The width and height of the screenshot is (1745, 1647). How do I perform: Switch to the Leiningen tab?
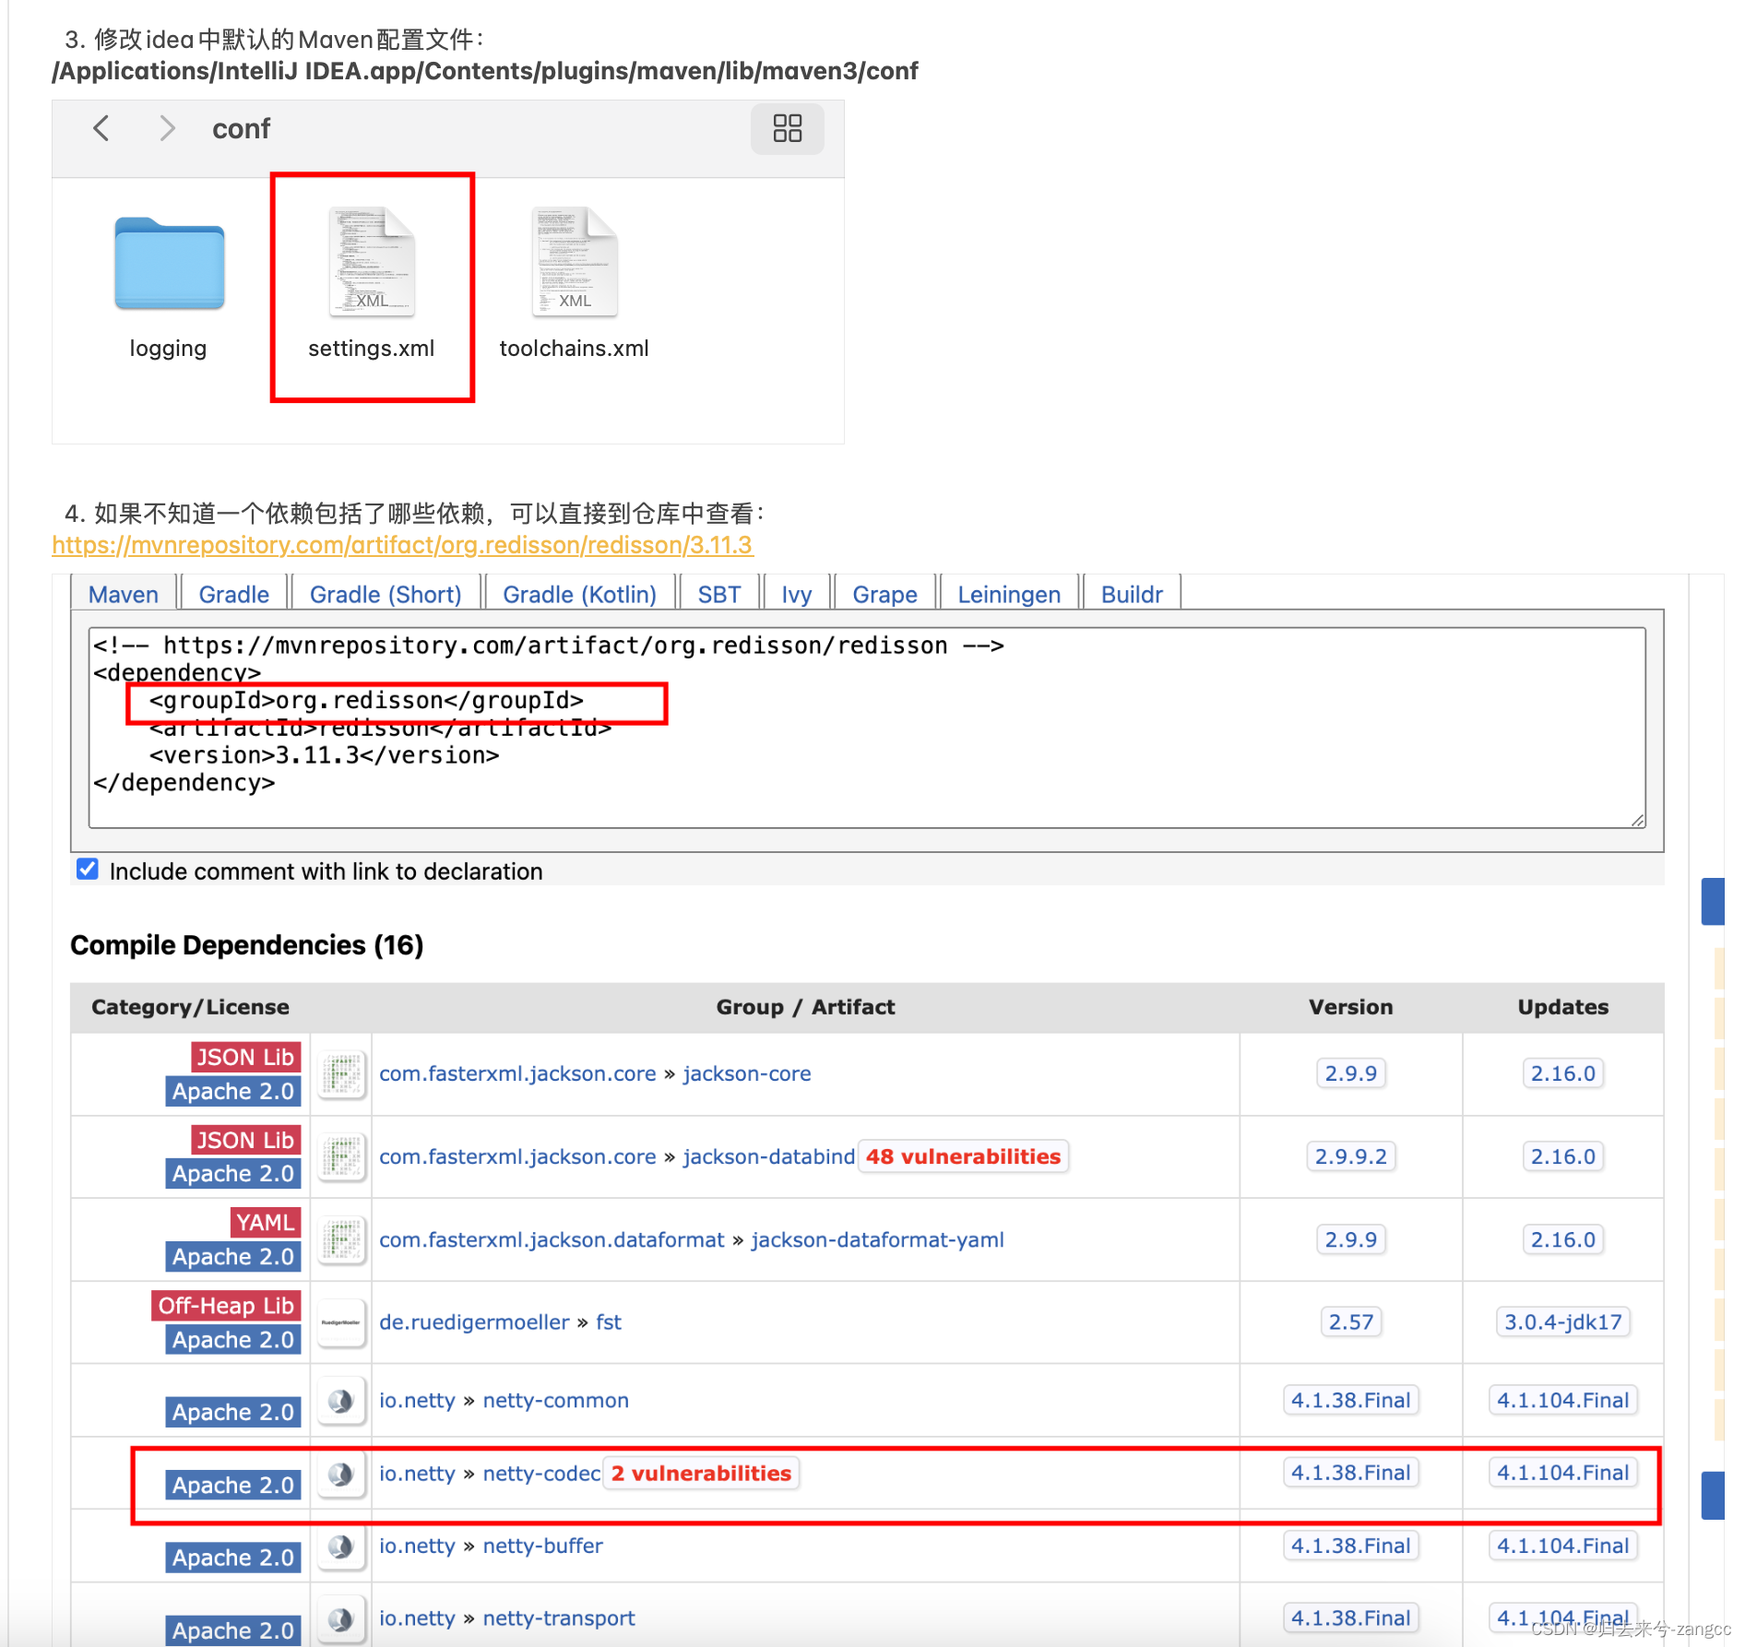1009,594
